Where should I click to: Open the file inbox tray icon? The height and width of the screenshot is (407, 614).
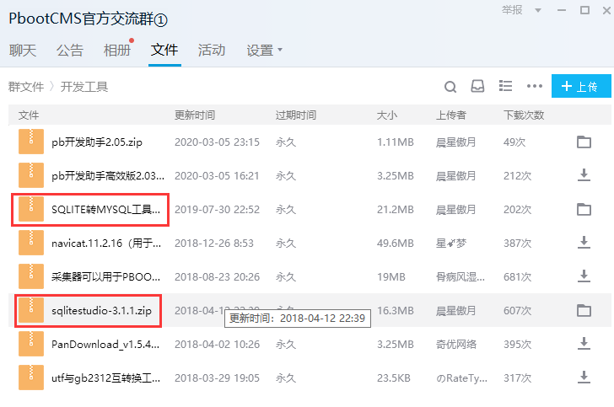pos(477,86)
